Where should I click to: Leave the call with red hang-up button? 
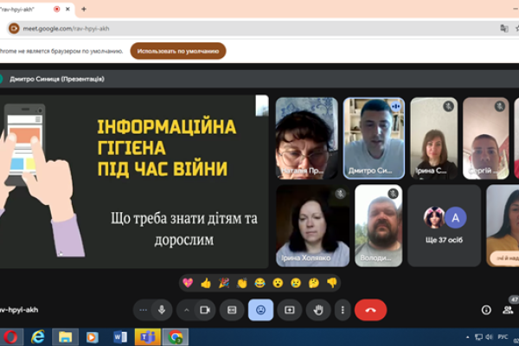(371, 310)
